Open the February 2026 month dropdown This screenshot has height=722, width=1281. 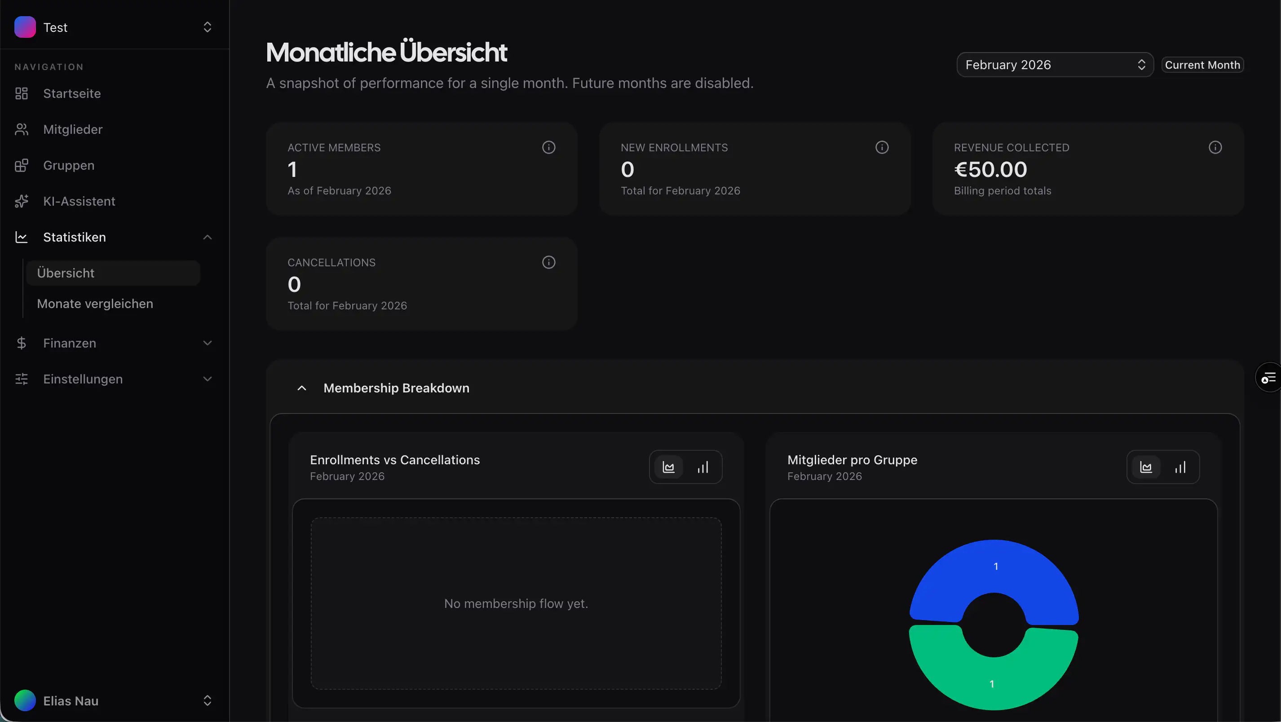coord(1054,65)
